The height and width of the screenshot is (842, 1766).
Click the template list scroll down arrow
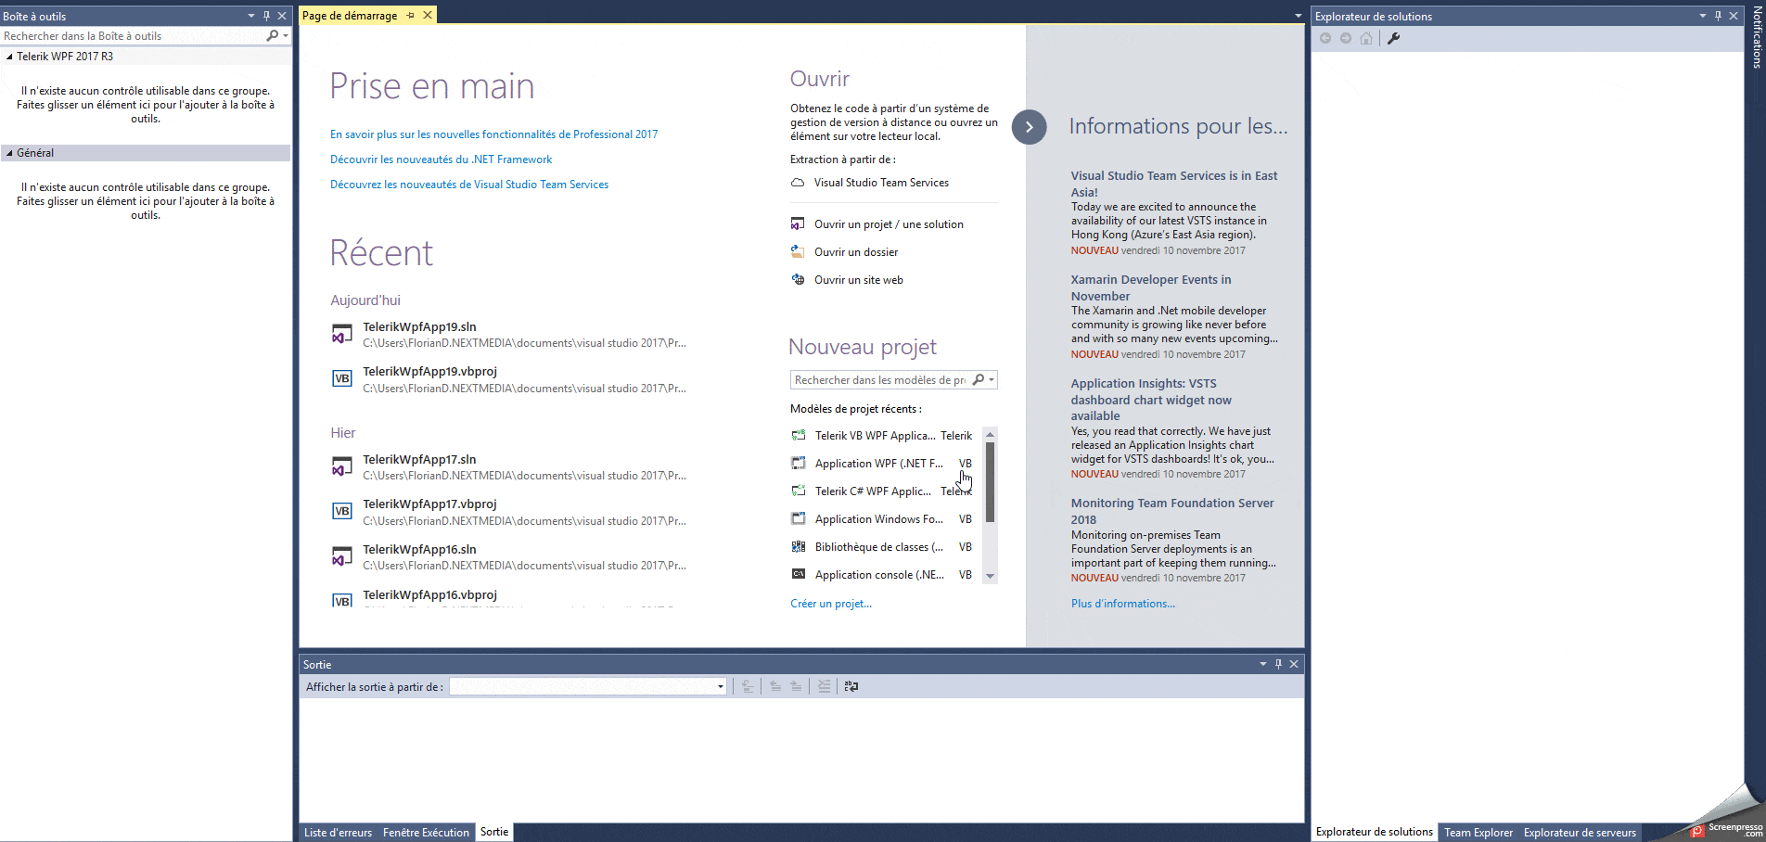[990, 576]
